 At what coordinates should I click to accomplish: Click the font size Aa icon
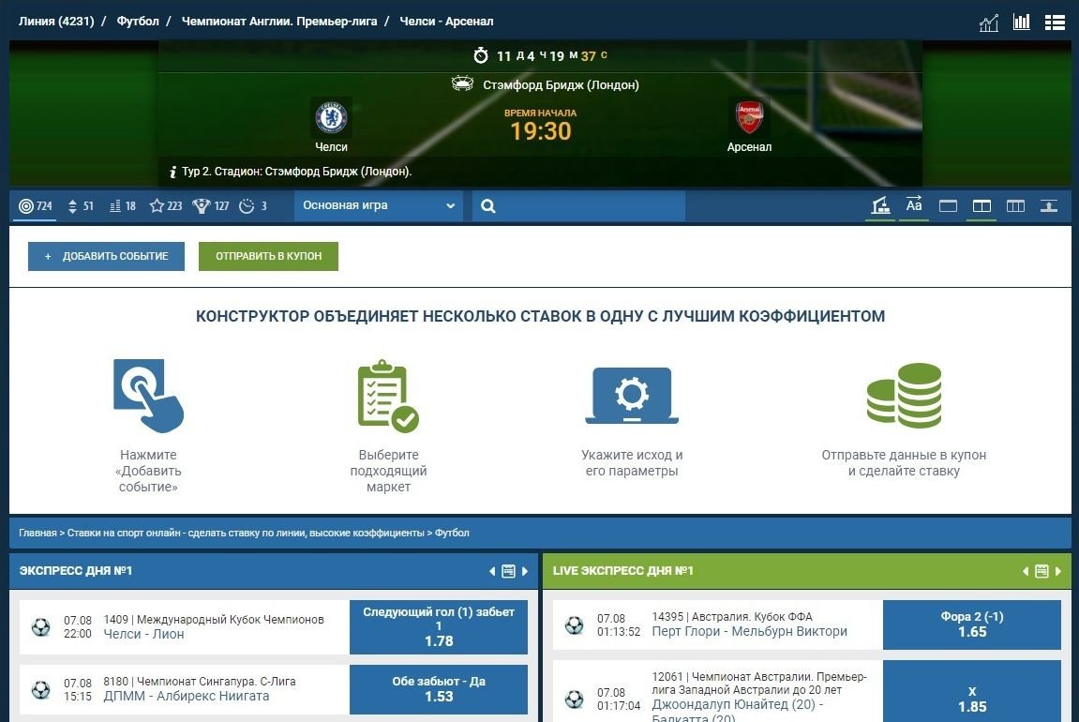914,206
